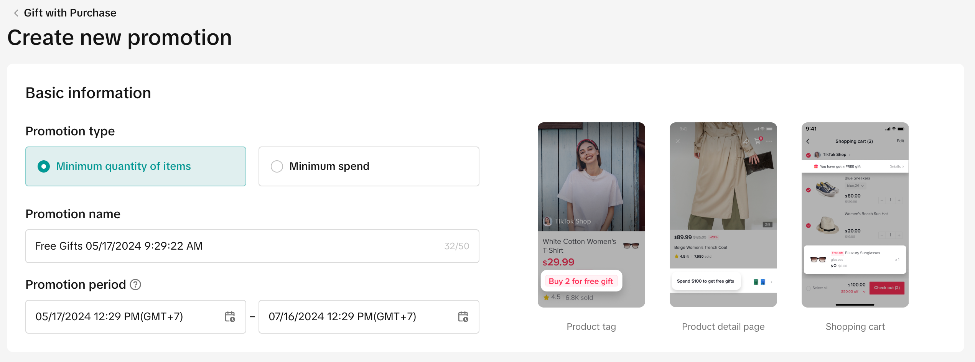
Task: Select the Minimum spend radio option
Action: tap(277, 166)
